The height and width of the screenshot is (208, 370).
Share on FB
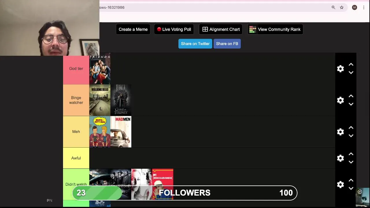pos(227,44)
